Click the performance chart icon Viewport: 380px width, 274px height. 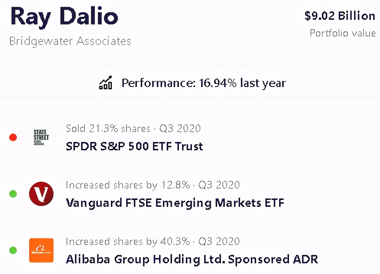click(x=105, y=82)
